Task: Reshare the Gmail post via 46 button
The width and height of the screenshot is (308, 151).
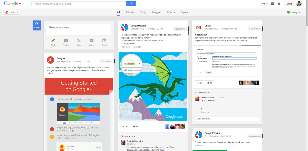Action: tap(210, 83)
